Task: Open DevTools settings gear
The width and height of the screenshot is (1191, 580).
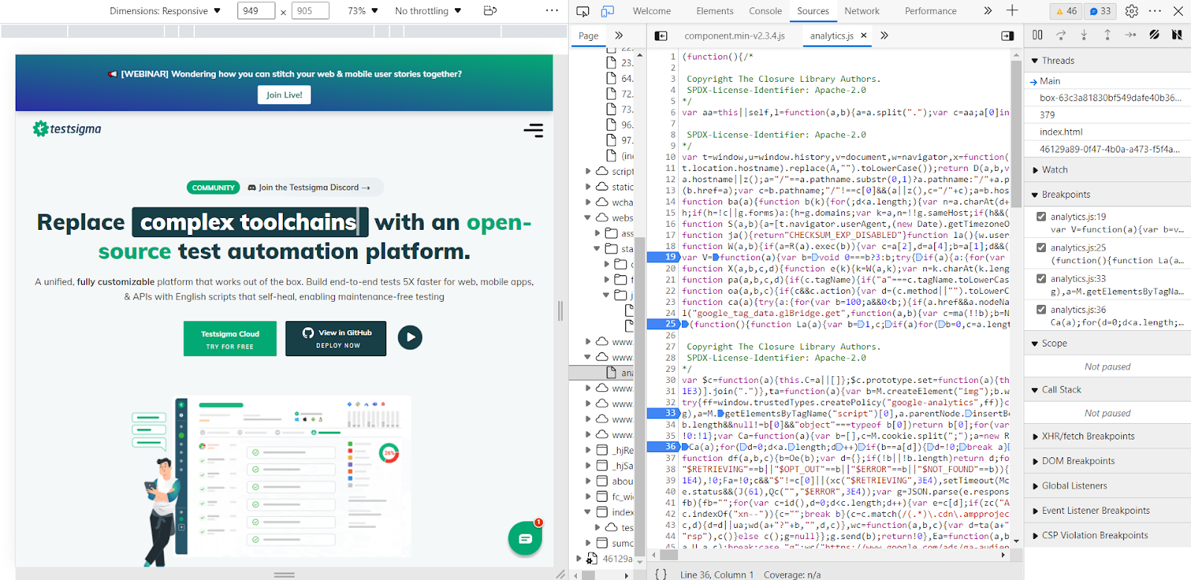Action: click(x=1131, y=11)
